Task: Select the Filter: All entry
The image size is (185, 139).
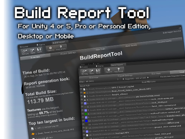Action: (87, 81)
